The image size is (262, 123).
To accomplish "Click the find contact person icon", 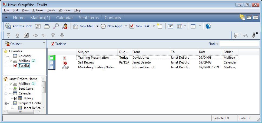I will pyautogui.click(x=65, y=26).
